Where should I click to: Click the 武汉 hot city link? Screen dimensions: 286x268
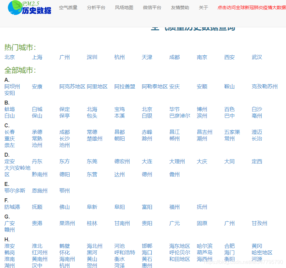click(257, 57)
